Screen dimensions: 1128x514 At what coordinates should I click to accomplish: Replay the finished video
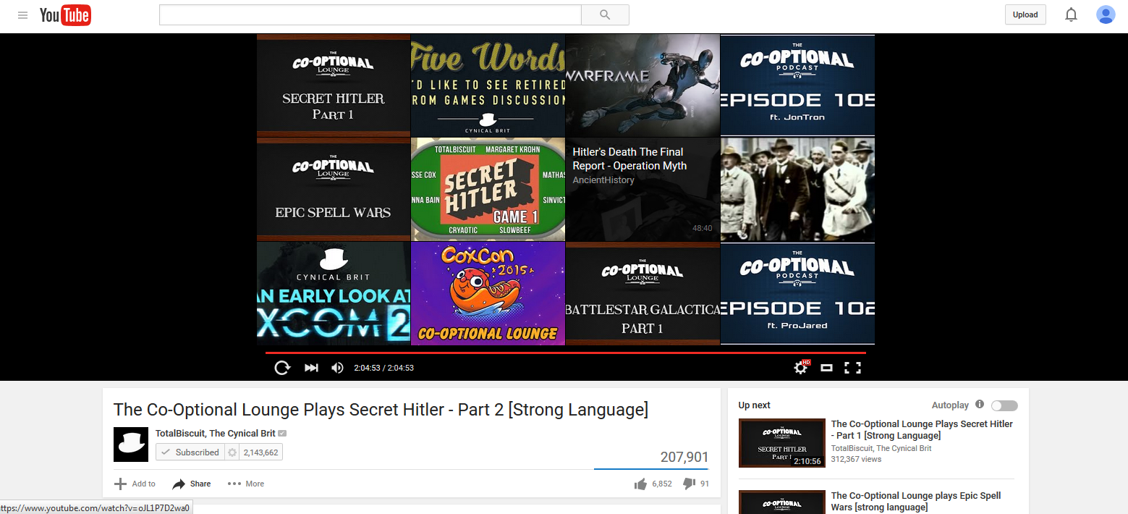click(282, 368)
